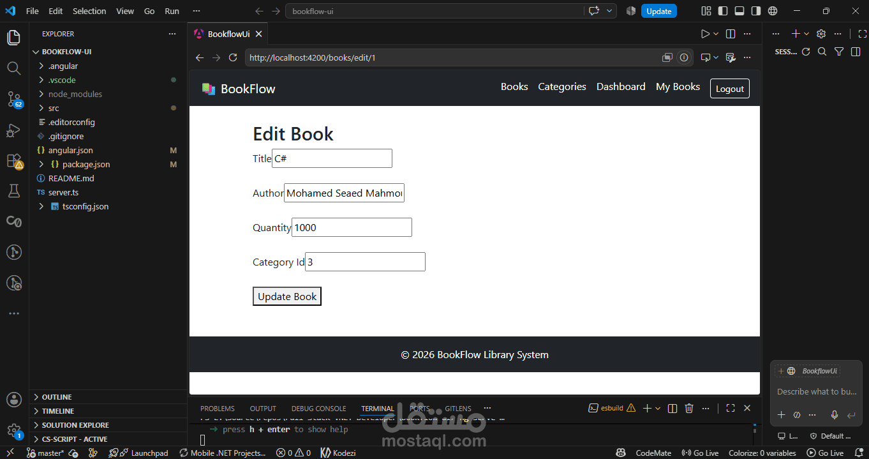Viewport: 869px width, 459px height.
Task: Toggle secondary side bar visibility
Action: pyautogui.click(x=756, y=11)
